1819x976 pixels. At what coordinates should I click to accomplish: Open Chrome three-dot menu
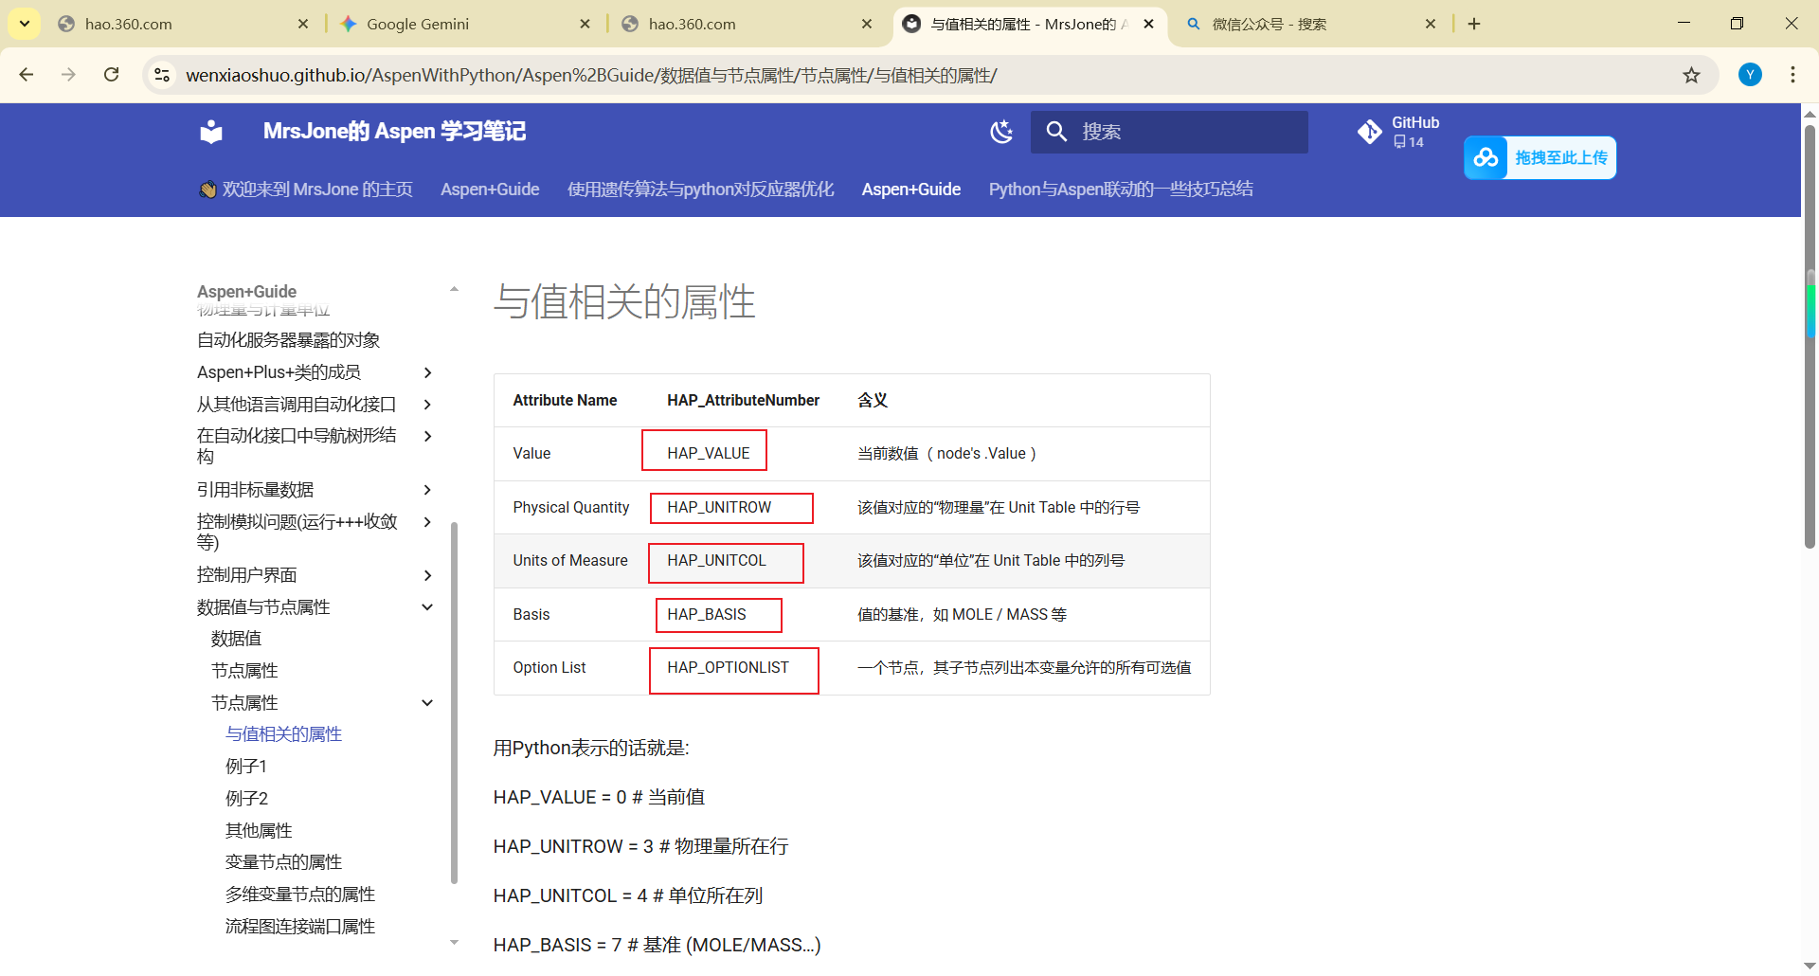tap(1792, 75)
